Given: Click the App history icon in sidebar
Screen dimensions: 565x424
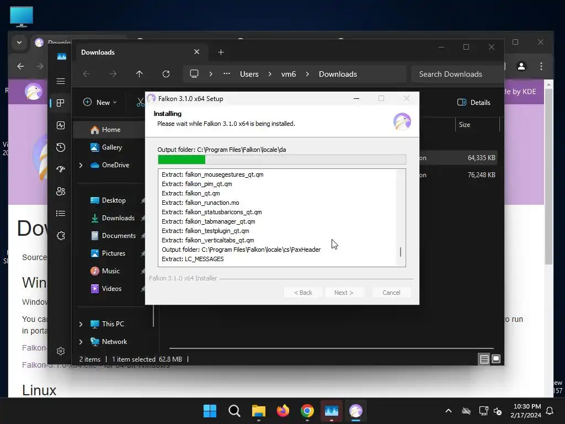Looking at the screenshot, I should coord(61,147).
